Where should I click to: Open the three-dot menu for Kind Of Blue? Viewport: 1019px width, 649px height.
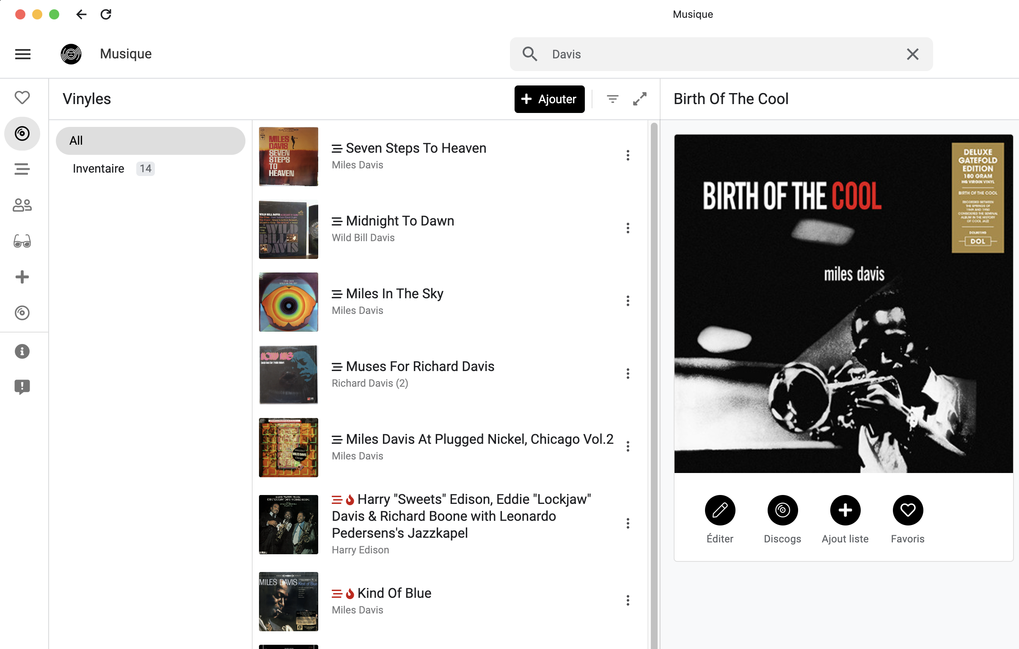[628, 600]
